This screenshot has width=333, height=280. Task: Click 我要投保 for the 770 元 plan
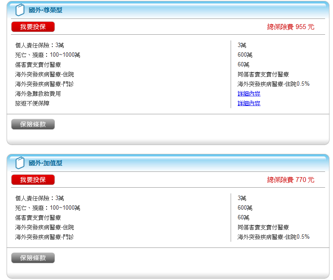pos(33,180)
